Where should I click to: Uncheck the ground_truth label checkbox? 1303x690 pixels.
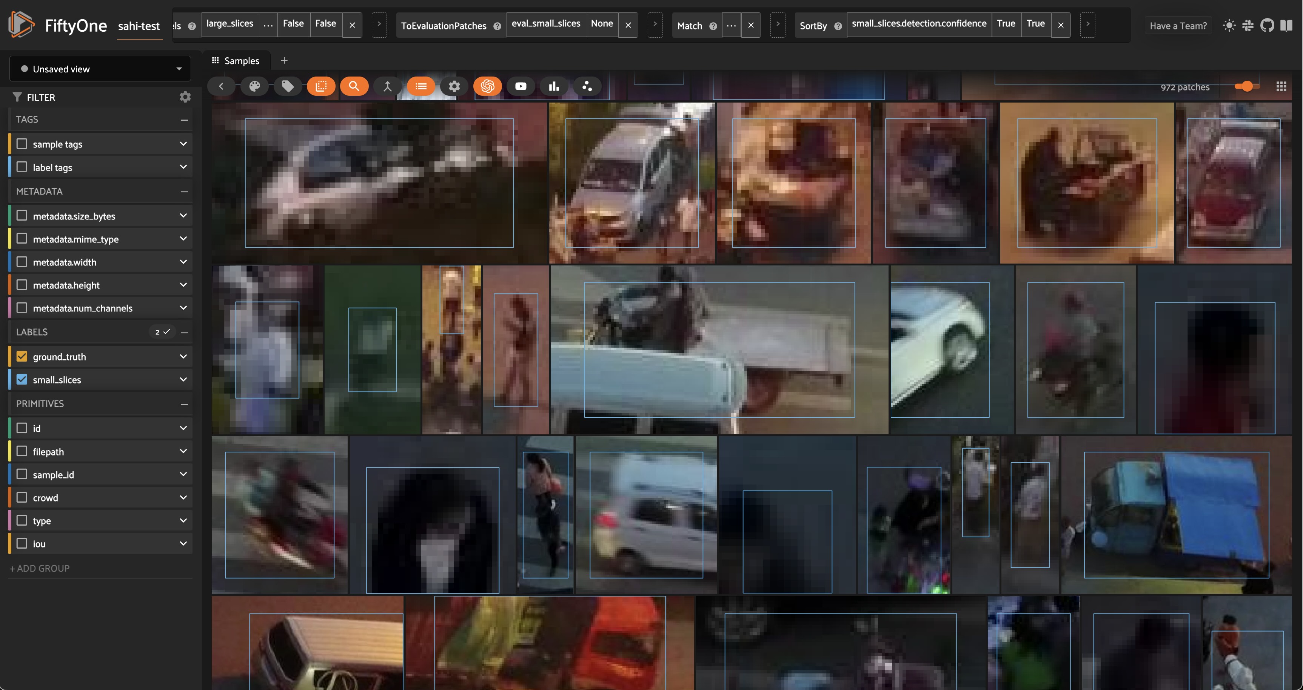click(x=22, y=357)
